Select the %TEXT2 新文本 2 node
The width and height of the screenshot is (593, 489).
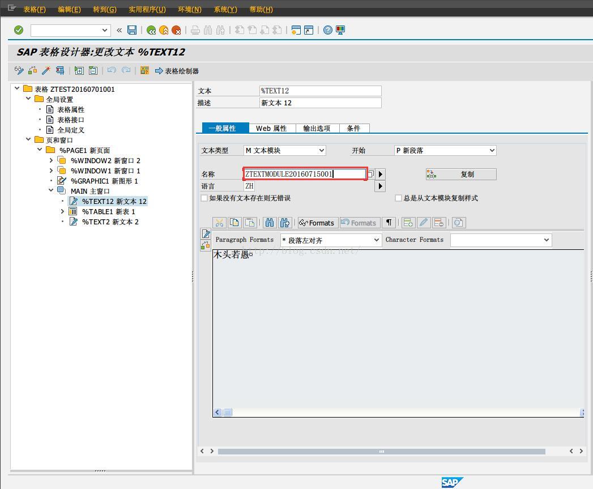click(x=110, y=222)
